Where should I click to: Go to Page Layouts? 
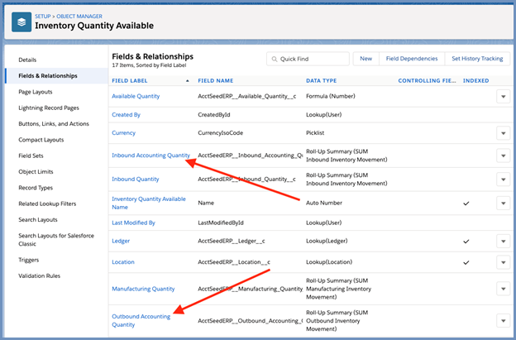point(36,92)
